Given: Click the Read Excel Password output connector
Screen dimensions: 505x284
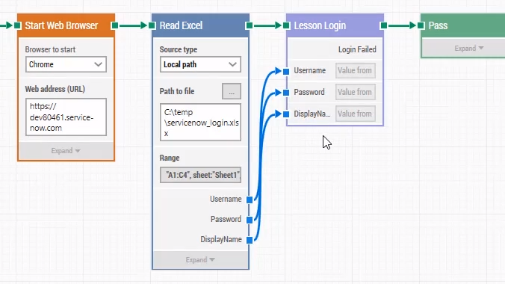Looking at the screenshot, I should [250, 220].
